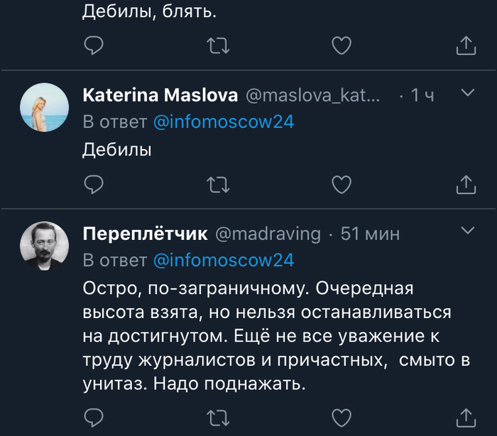Reply to Katerina Maslova's tweet
This screenshot has width=497, height=436.
pyautogui.click(x=94, y=185)
